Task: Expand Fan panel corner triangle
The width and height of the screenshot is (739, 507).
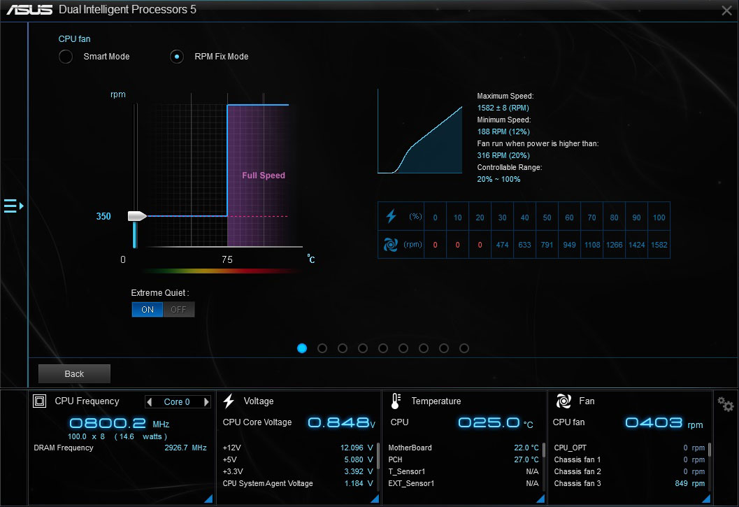Action: 706,499
